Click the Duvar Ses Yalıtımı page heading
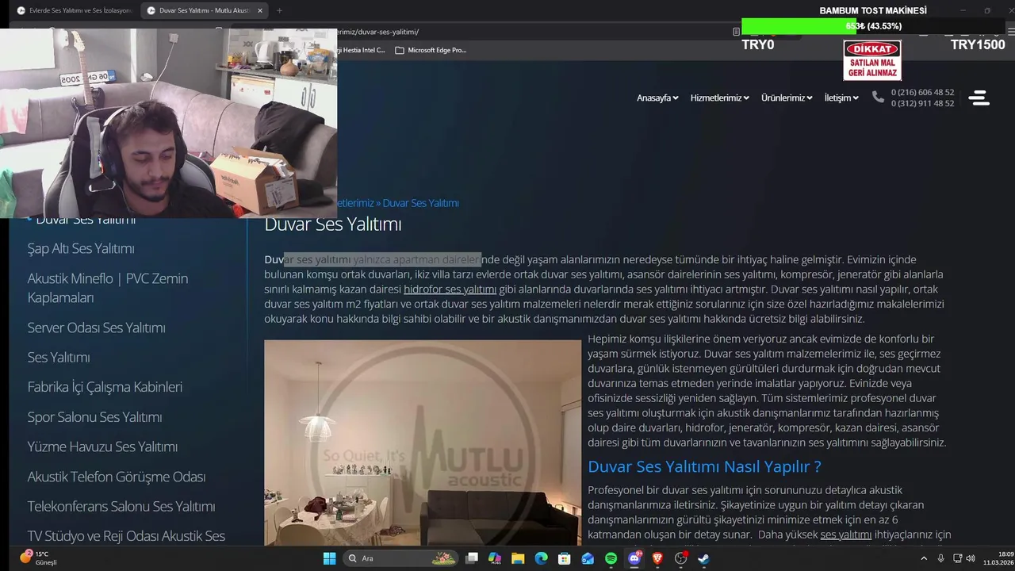 tap(333, 224)
